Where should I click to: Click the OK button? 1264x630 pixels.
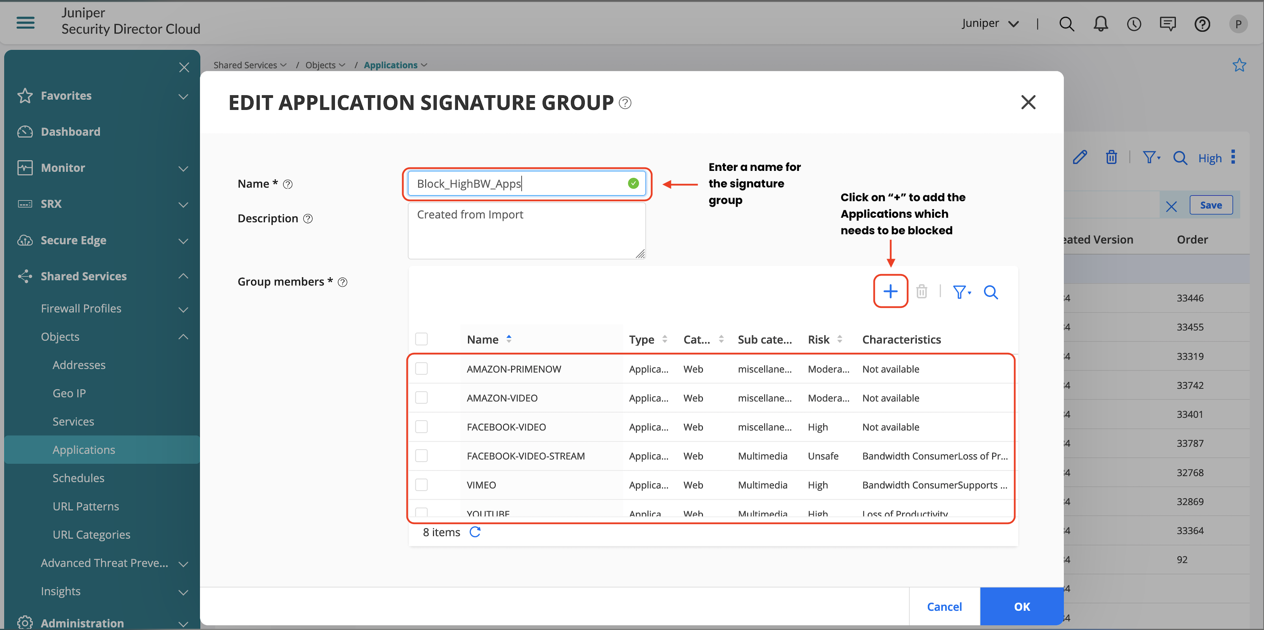(x=1021, y=606)
